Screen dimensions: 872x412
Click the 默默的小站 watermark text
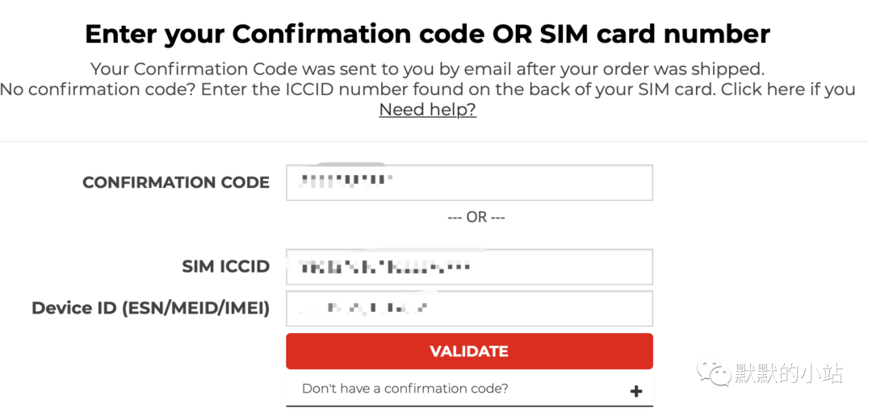point(789,372)
